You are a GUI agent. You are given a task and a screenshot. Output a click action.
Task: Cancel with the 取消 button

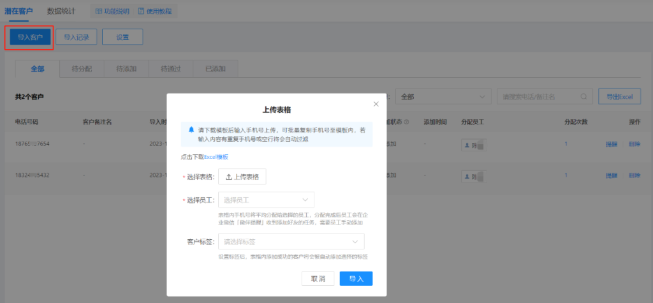[318, 279]
